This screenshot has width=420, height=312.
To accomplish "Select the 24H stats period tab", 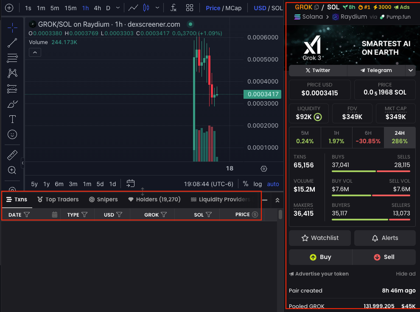I will pos(400,137).
